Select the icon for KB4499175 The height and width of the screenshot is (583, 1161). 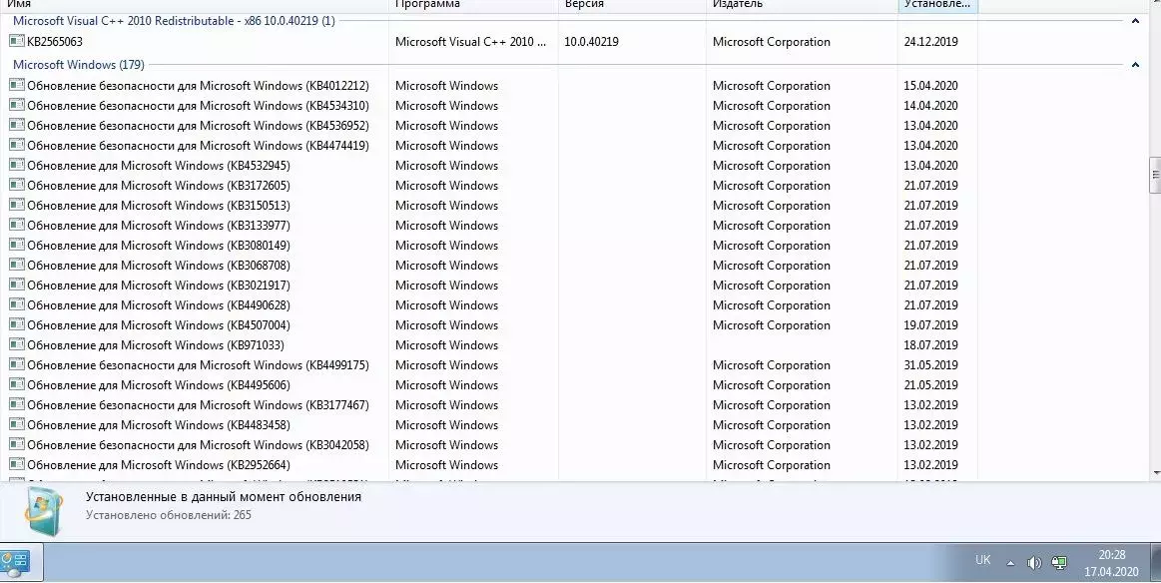(16, 364)
